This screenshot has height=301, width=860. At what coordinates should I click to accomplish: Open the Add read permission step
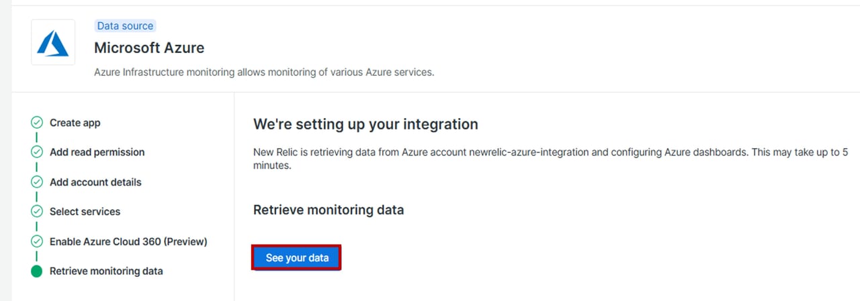pos(97,152)
